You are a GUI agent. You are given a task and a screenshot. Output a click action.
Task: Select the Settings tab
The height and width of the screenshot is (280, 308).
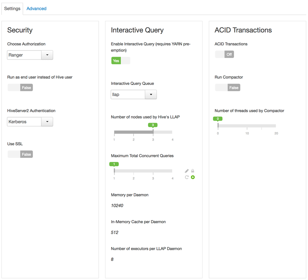pyautogui.click(x=12, y=9)
